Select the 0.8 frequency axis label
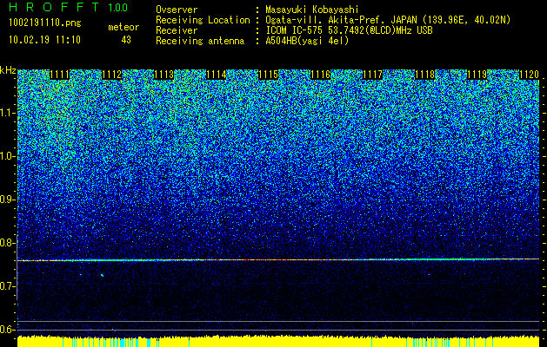 click(x=7, y=243)
